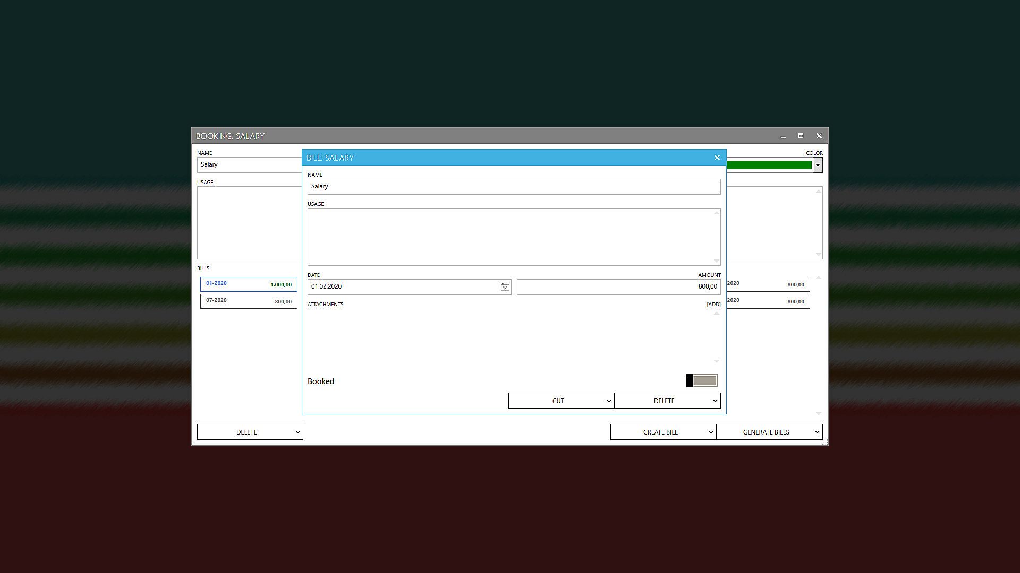Select the 07-2020 bill entry

pos(248,301)
